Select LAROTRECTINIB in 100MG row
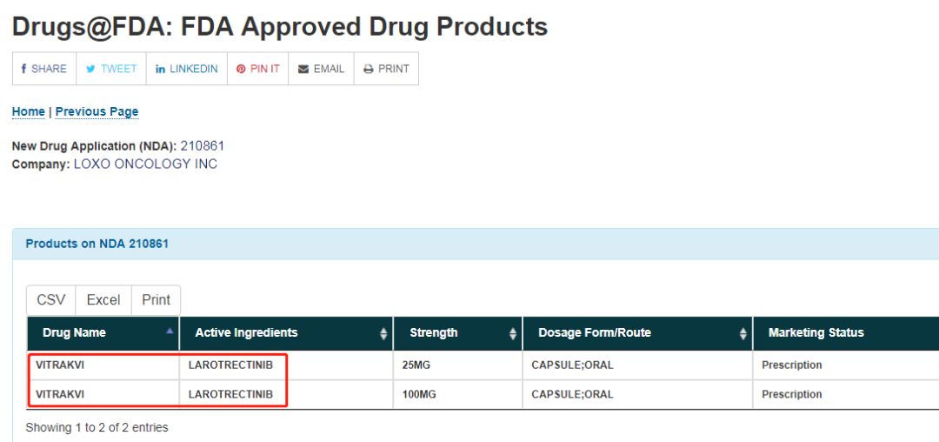This screenshot has width=939, height=442. click(230, 394)
